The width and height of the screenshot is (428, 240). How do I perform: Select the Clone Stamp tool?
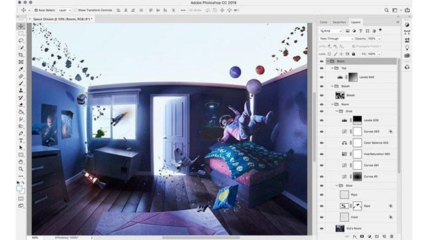(x=21, y=91)
